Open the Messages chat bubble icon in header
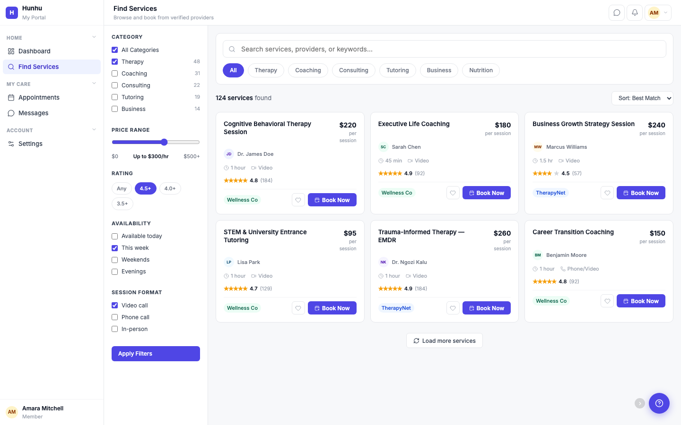The image size is (681, 425). pos(616,13)
